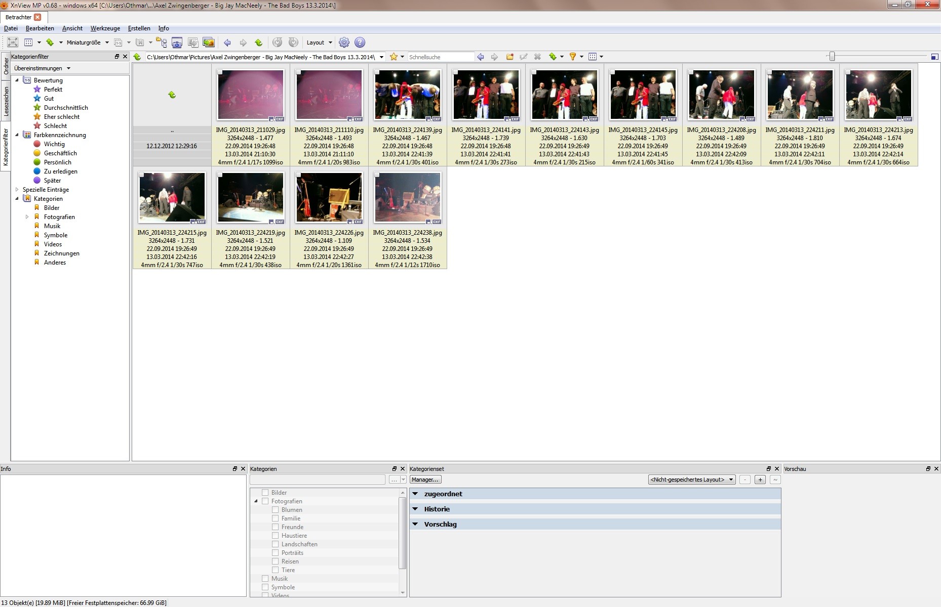Undock the Kategorienfilter panel
941x607 pixels.
pyautogui.click(x=117, y=57)
